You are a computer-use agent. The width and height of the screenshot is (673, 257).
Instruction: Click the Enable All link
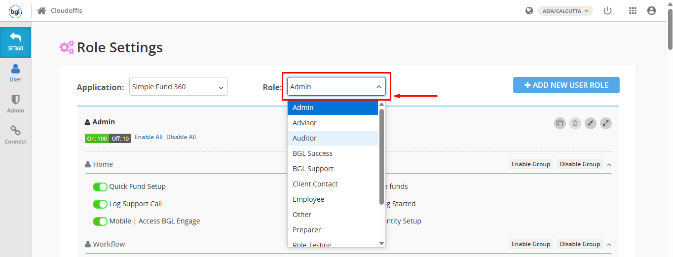pyautogui.click(x=149, y=137)
